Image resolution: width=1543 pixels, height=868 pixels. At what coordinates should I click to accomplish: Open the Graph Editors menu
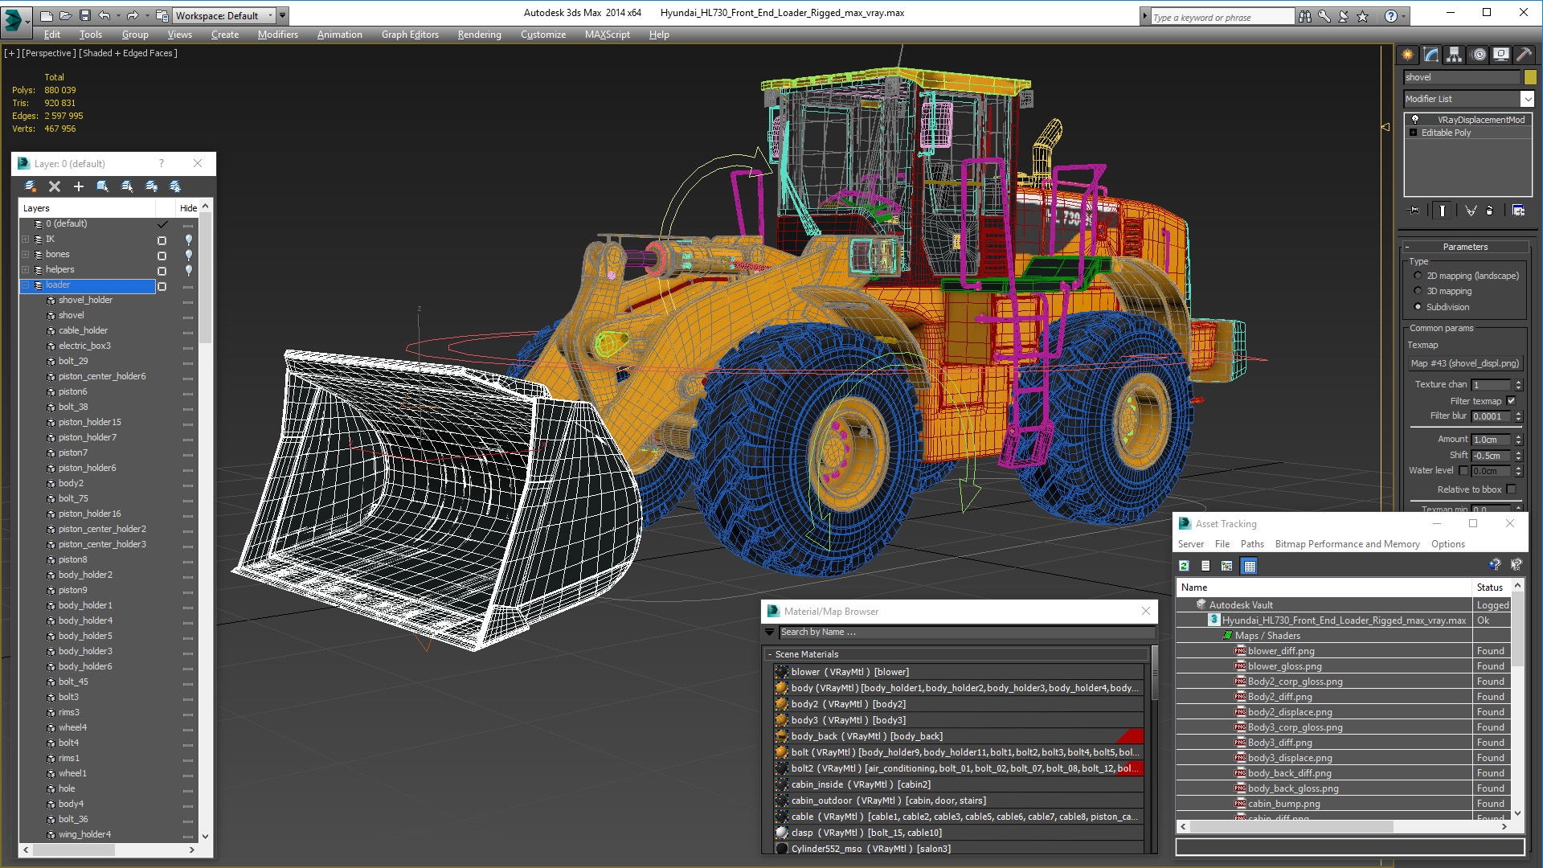[410, 35]
